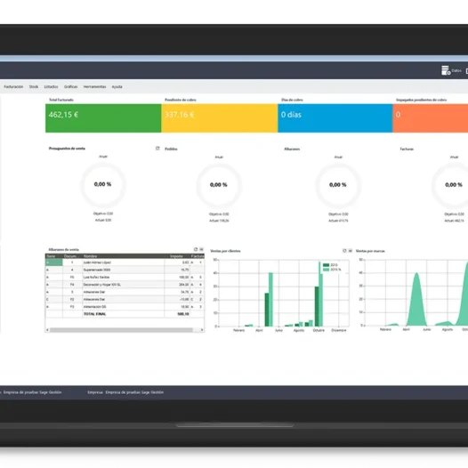Click the 0 días value
Image resolution: width=468 pixels, height=468 pixels.
(x=291, y=115)
